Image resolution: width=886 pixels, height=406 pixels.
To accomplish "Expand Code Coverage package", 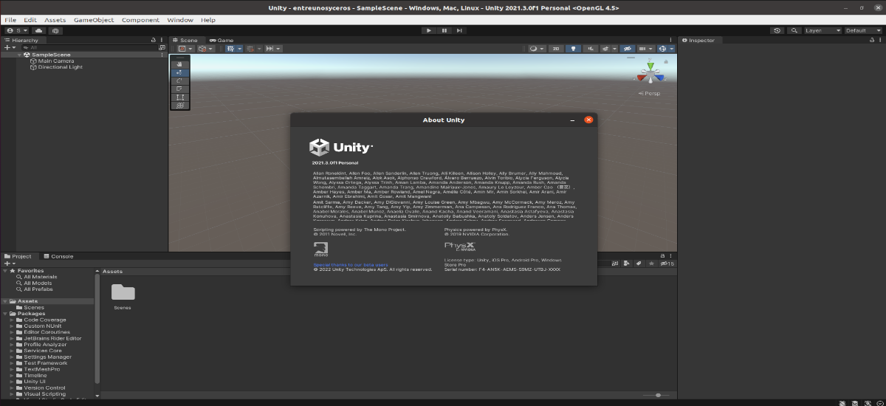I will [13, 320].
